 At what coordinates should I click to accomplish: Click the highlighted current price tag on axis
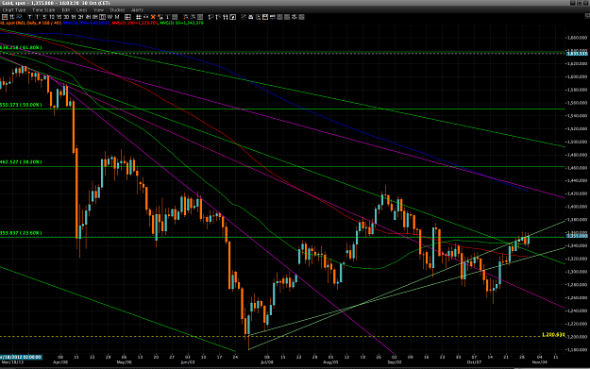tap(577, 236)
